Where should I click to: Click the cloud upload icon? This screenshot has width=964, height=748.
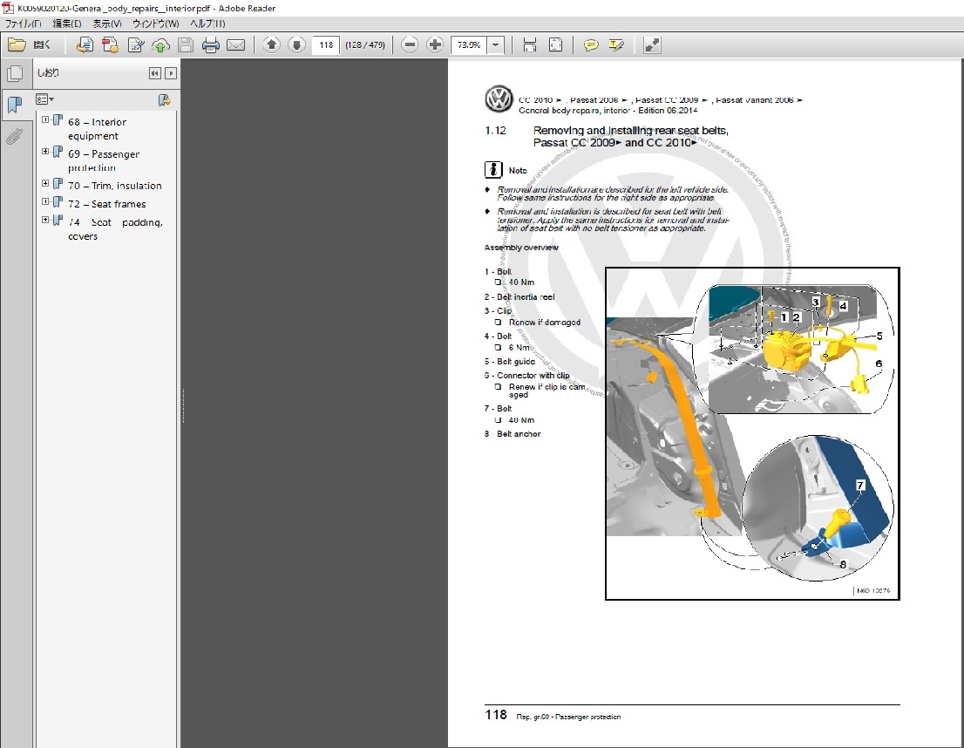point(160,45)
